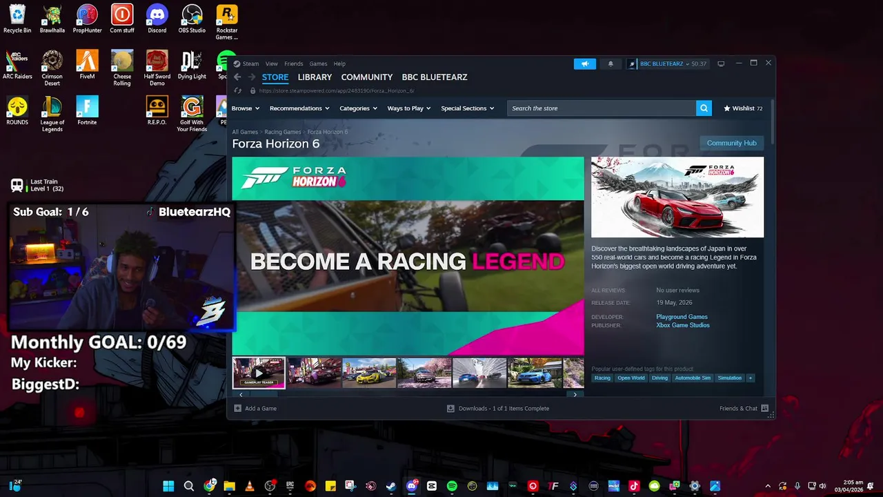
Task: Open Community Hub for Forza Horizon 6
Action: [x=731, y=143]
